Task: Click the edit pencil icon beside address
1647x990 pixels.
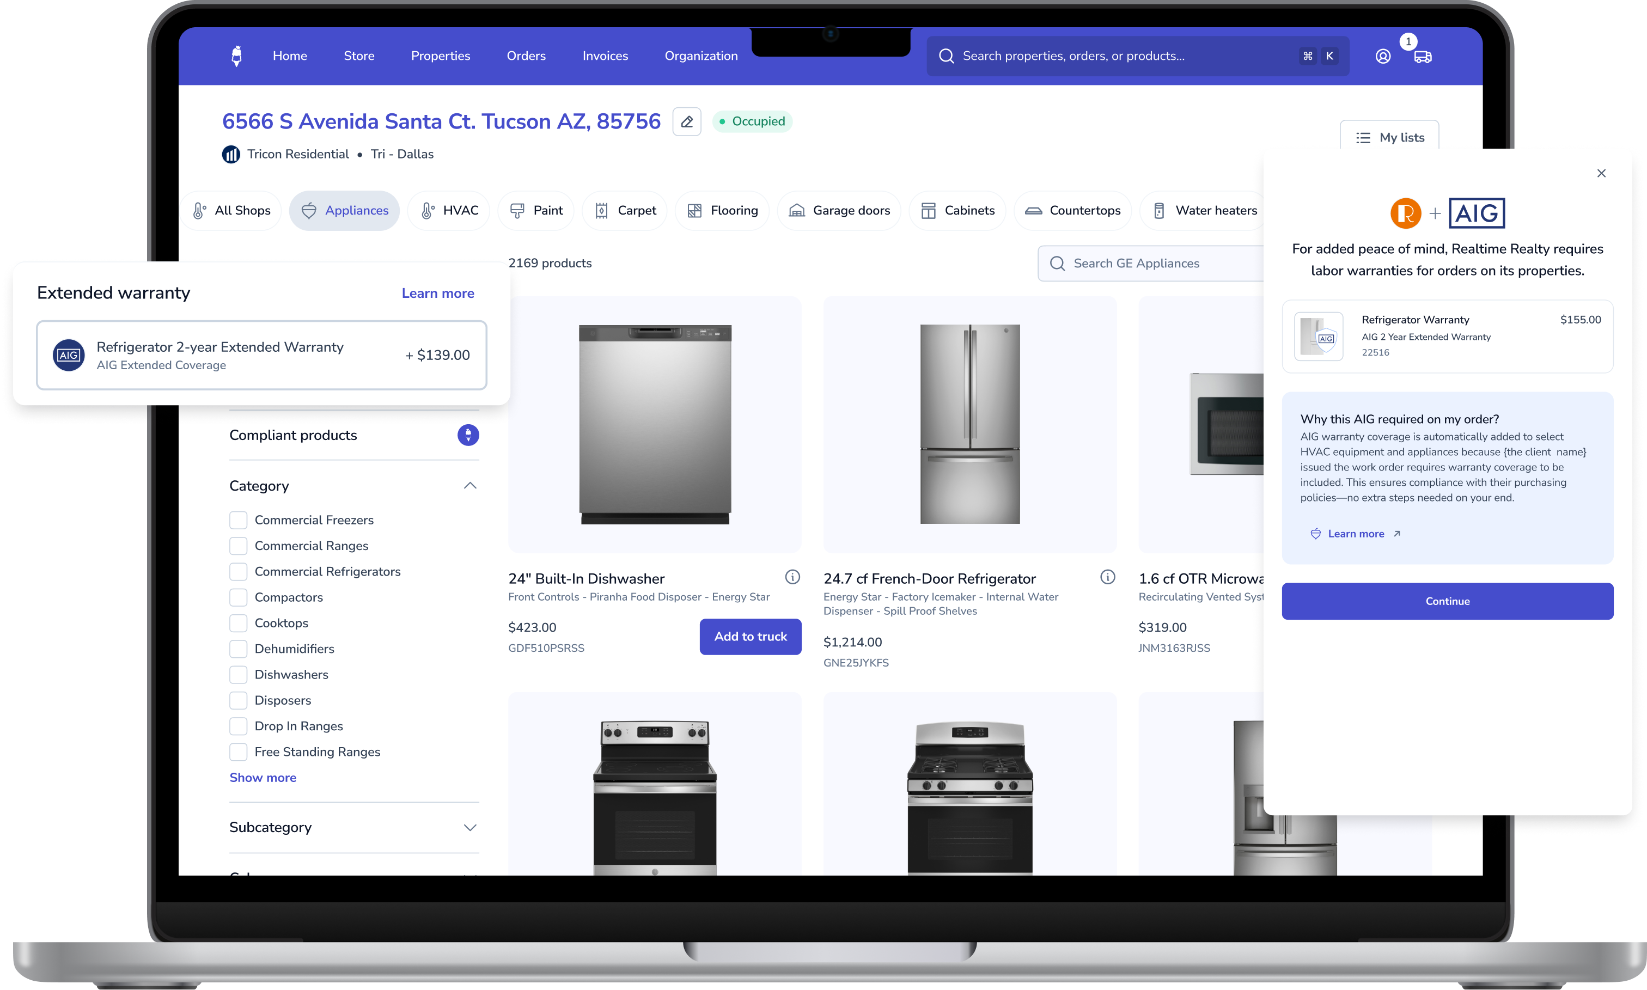Action: coord(686,121)
